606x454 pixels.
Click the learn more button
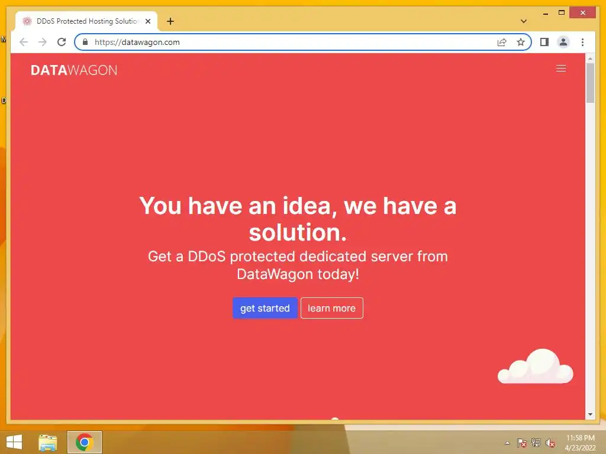[331, 308]
